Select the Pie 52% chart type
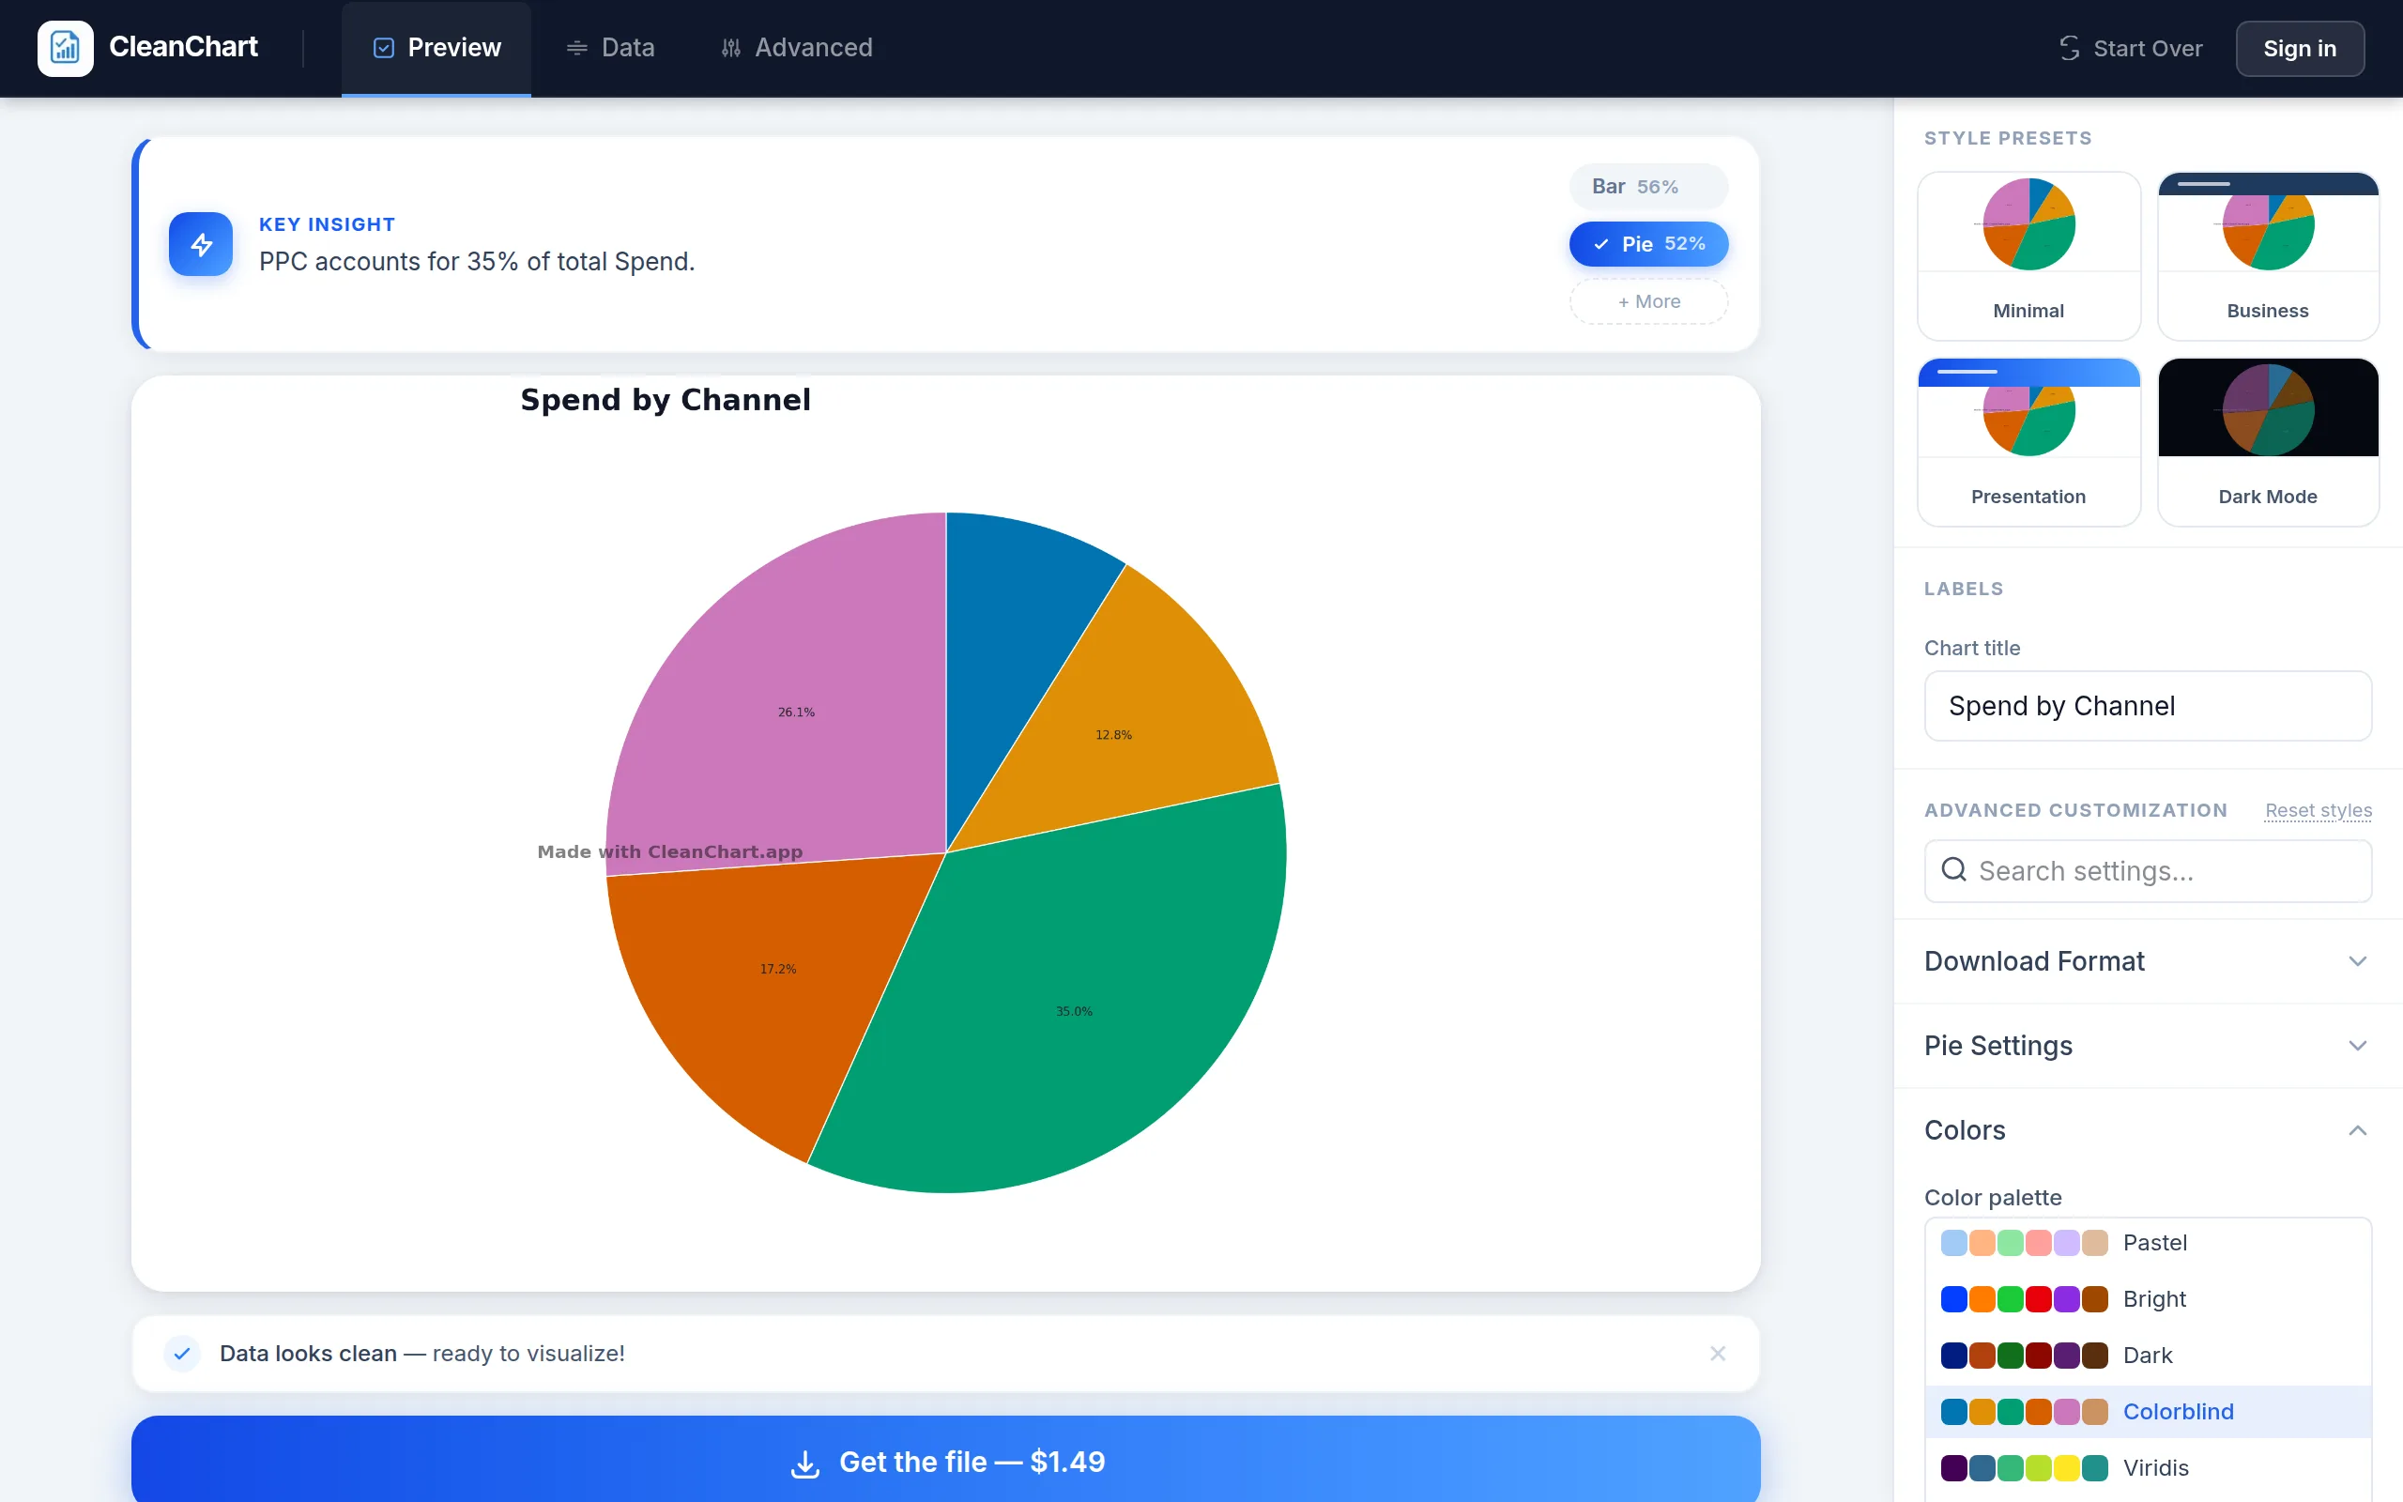2403x1502 pixels. pos(1648,243)
